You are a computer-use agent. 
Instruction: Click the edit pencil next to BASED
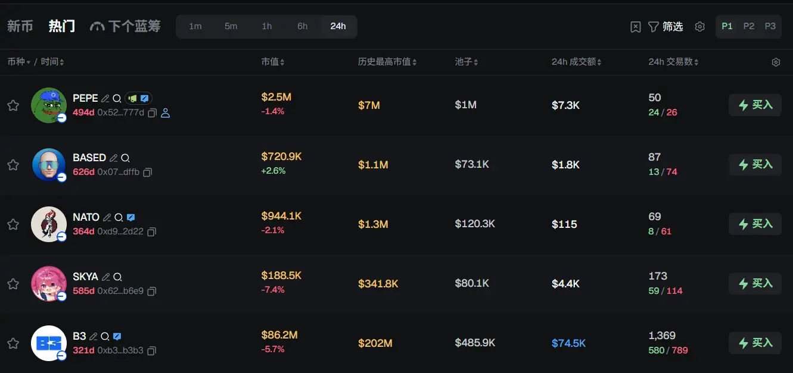click(113, 158)
